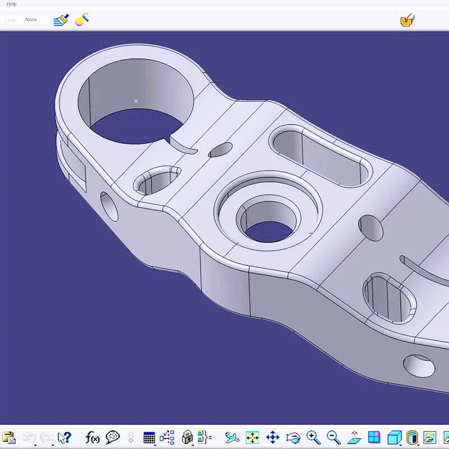Viewport: 449px width, 449px height.
Task: Click the Comment speech bubble icon
Action: click(x=112, y=437)
